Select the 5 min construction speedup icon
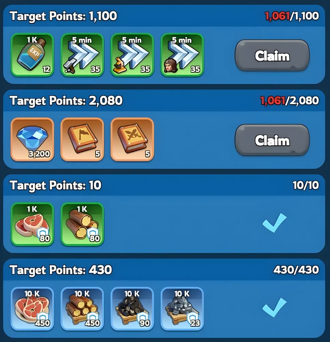Image resolution: width=330 pixels, height=342 pixels. (x=82, y=55)
